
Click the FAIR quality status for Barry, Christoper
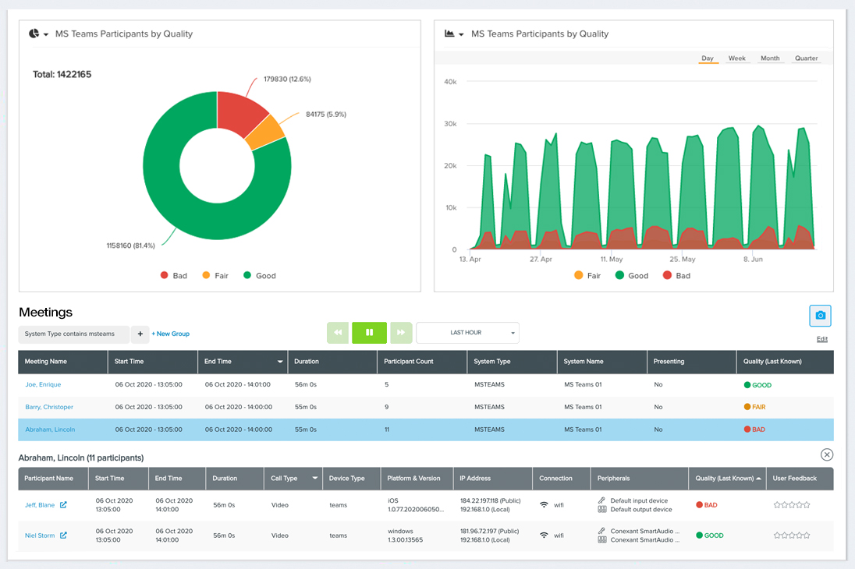[x=754, y=407]
